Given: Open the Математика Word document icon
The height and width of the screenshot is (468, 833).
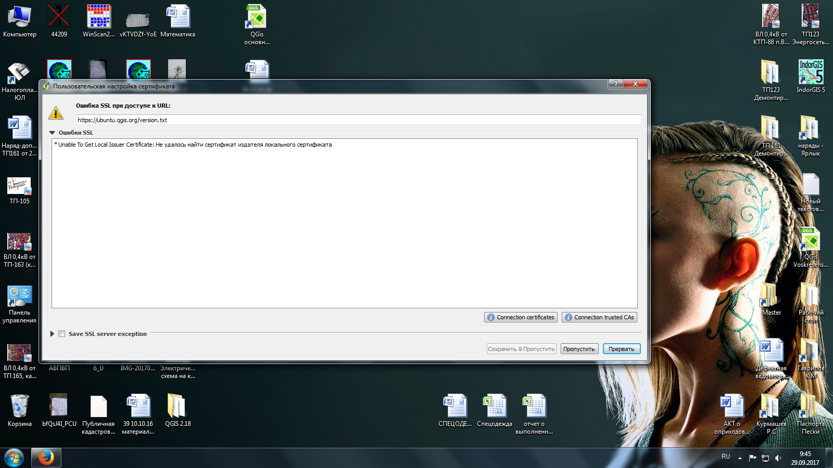Looking at the screenshot, I should [x=178, y=21].
